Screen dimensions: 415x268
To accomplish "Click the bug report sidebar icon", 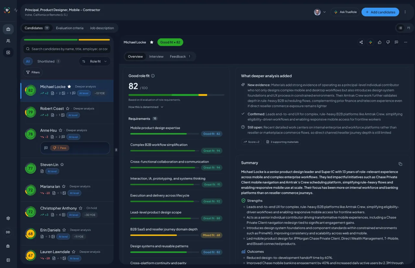I will pyautogui.click(x=8, y=246).
